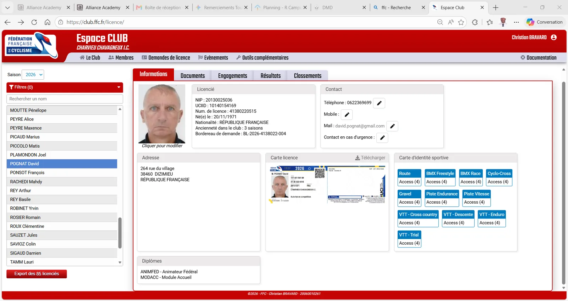Viewport: 568px width, 301px height.
Task: Open browser settings and more menu
Action: click(516, 22)
